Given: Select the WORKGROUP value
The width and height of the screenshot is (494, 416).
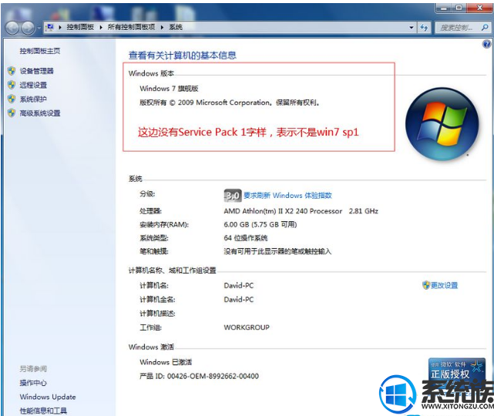Looking at the screenshot, I should point(247,327).
